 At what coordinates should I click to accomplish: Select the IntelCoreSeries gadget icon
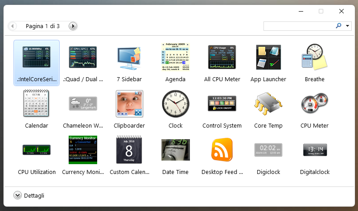click(37, 57)
